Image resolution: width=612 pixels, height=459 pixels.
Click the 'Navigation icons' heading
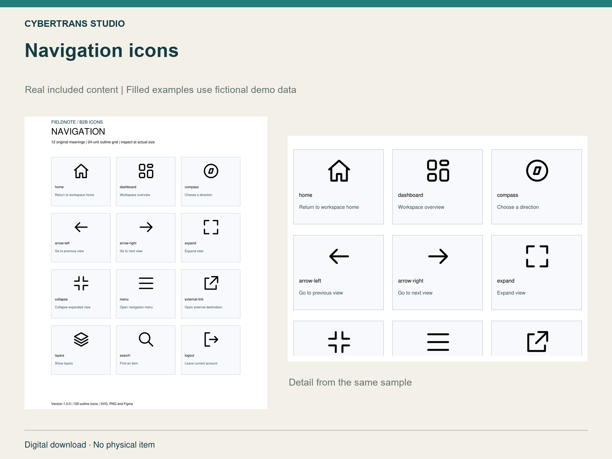[102, 50]
